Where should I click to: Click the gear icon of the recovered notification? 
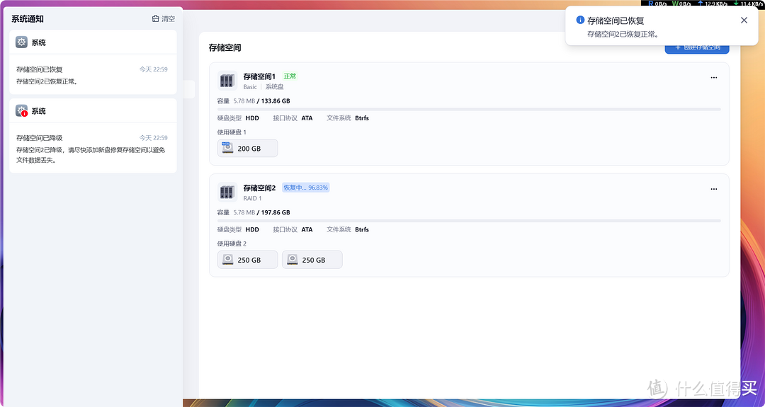pyautogui.click(x=22, y=42)
